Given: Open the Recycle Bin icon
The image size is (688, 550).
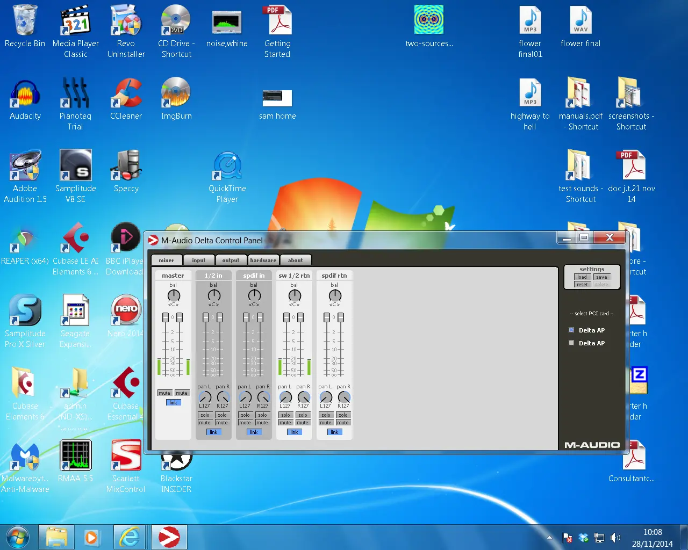Looking at the screenshot, I should coord(25,27).
